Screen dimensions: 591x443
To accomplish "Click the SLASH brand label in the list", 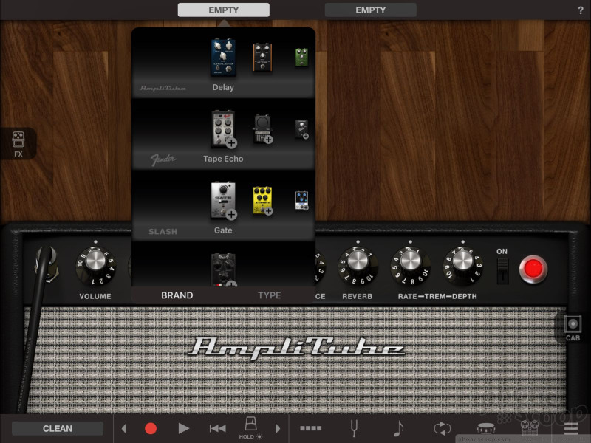I will [x=163, y=232].
